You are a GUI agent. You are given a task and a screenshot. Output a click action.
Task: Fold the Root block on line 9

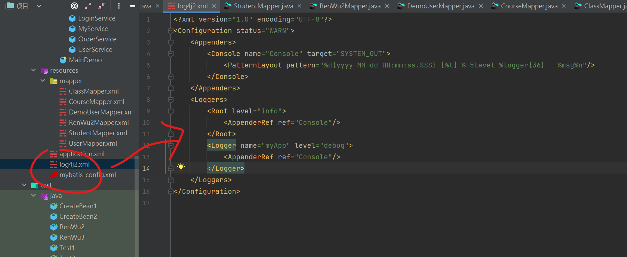point(171,111)
